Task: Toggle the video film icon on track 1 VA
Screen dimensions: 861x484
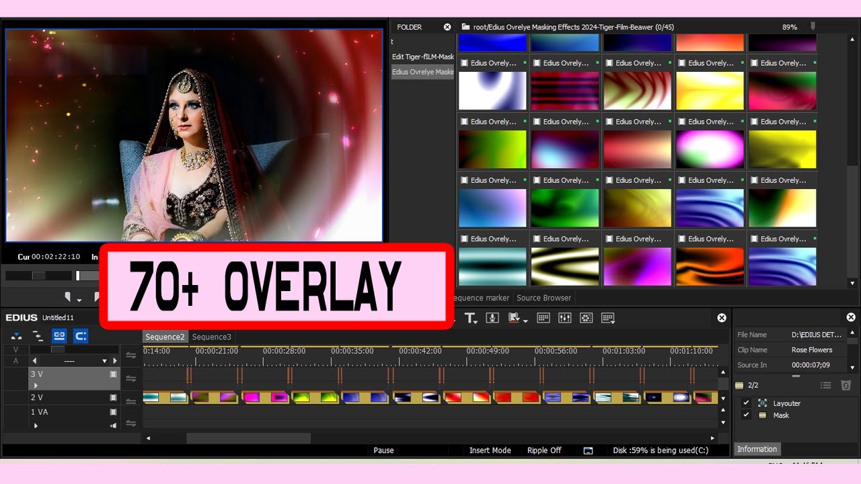Action: [x=113, y=412]
